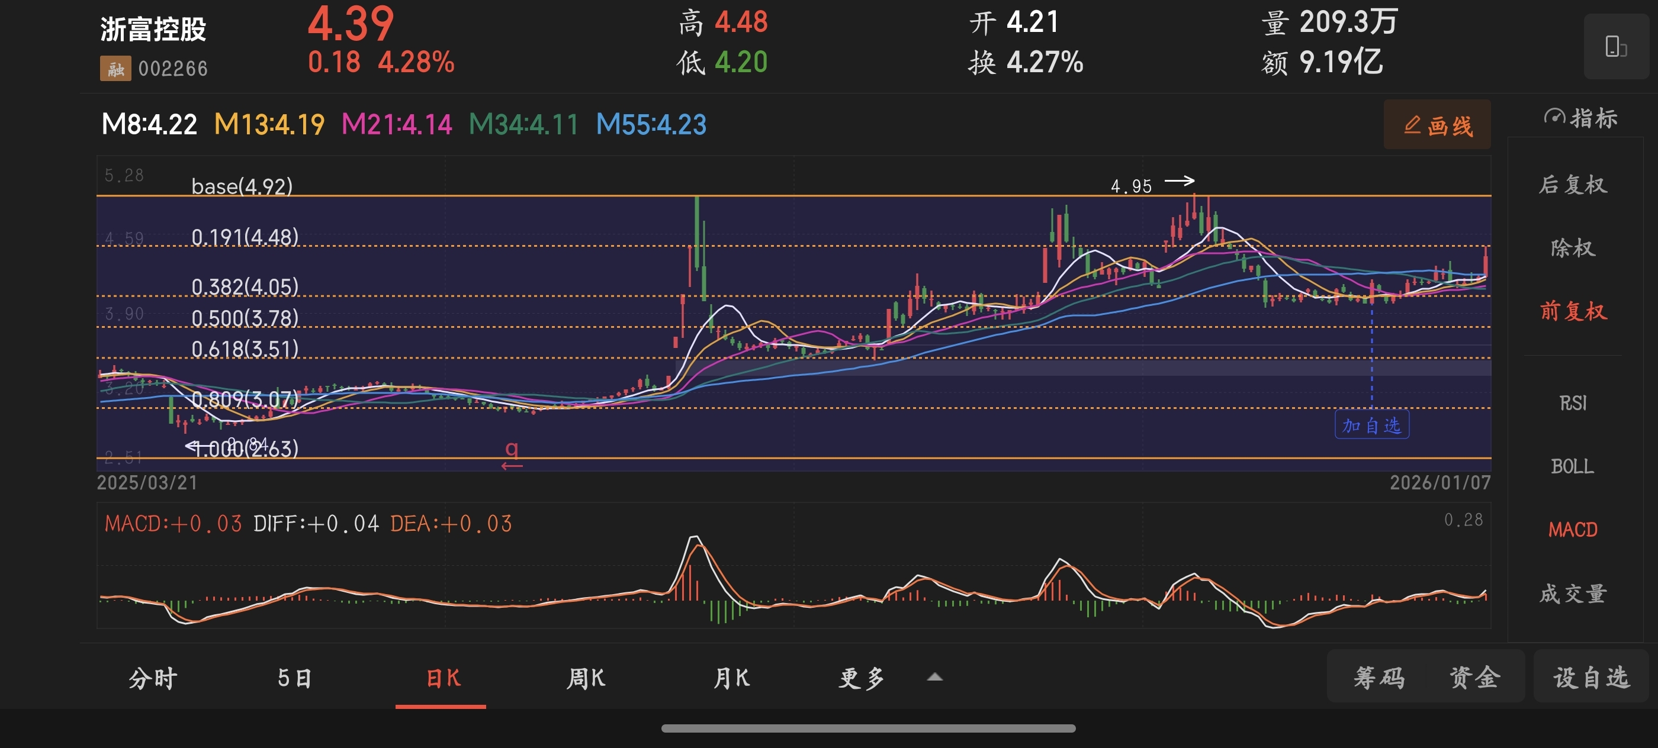Select 后复权 price adjustment mode
The height and width of the screenshot is (748, 1658).
click(1572, 185)
